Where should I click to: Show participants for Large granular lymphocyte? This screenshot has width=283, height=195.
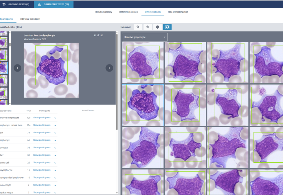click(x=42, y=177)
